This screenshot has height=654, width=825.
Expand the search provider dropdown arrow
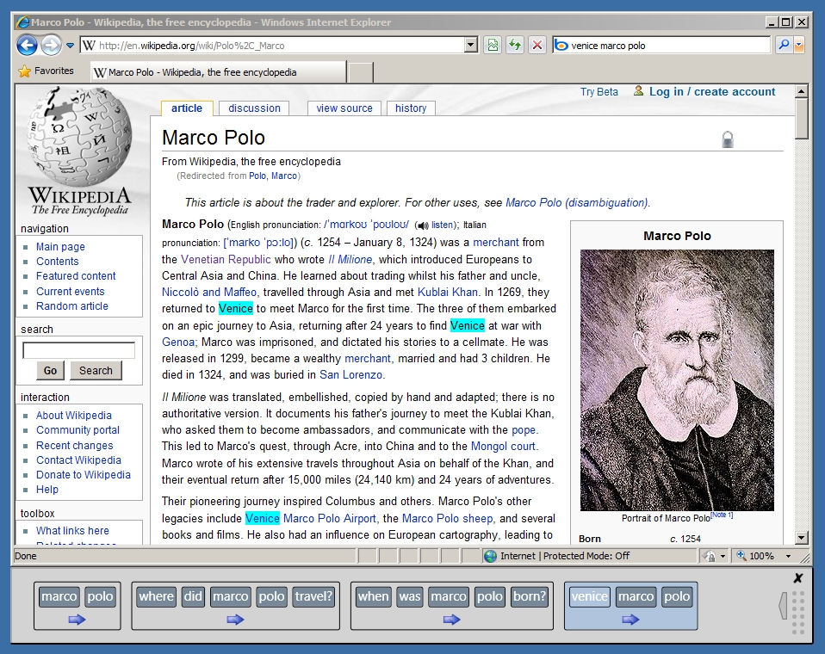coord(799,46)
